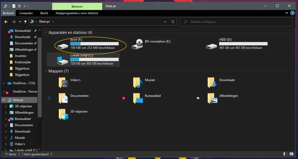Switch to the Computer ribbon tab
The image size is (298, 159).
(26, 13)
